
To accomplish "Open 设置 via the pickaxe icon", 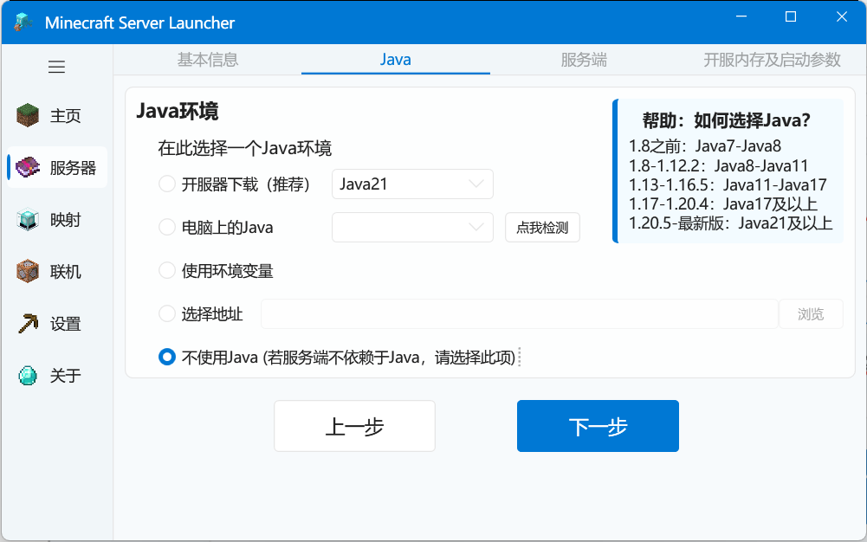I will click(x=29, y=323).
